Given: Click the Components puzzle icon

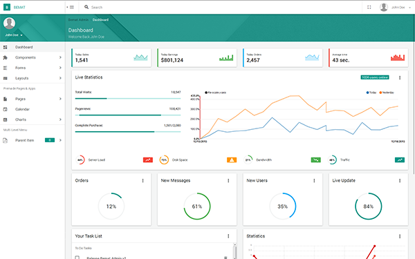Looking at the screenshot, I should (5, 57).
